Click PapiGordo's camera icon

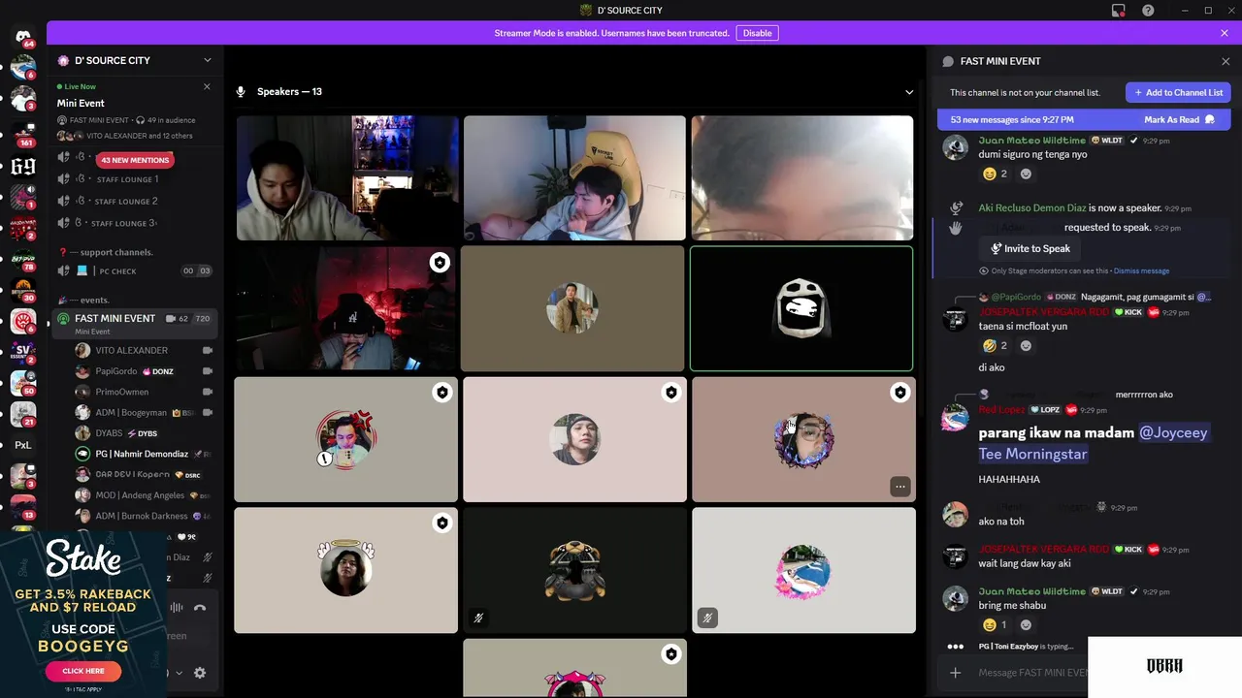click(x=207, y=371)
